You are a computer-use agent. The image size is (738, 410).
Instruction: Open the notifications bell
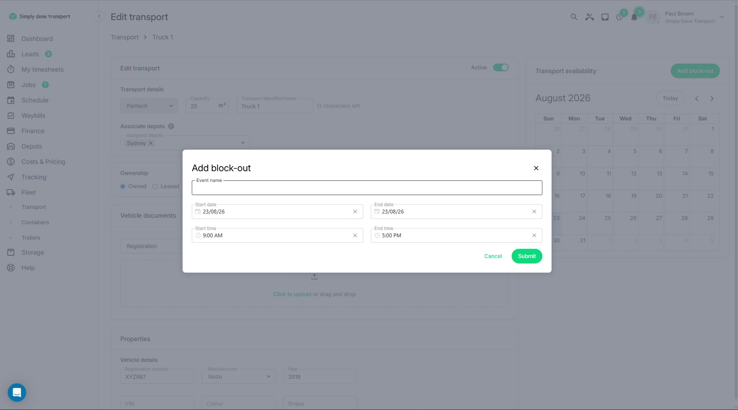coord(634,17)
